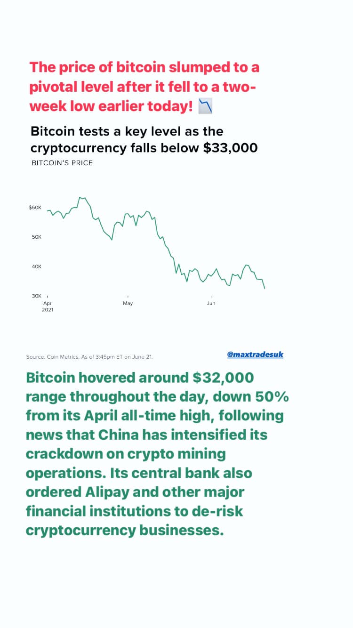Screen dimensions: 353x628
Task: Click the April peak on the price line
Action: pos(80,197)
